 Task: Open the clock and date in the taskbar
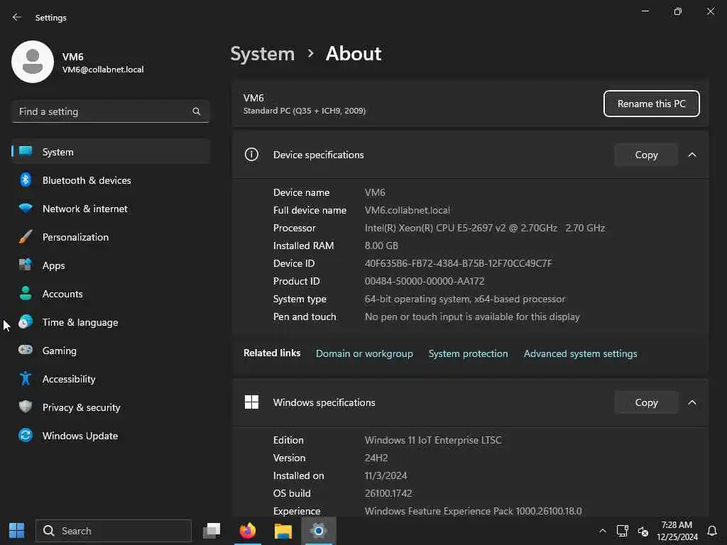pyautogui.click(x=677, y=531)
